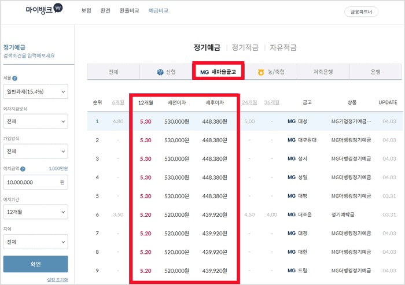Image resolution: width=405 pixels, height=285 pixels.
Task: Click 정기예탁금 product in row 6
Action: [x=343, y=214]
